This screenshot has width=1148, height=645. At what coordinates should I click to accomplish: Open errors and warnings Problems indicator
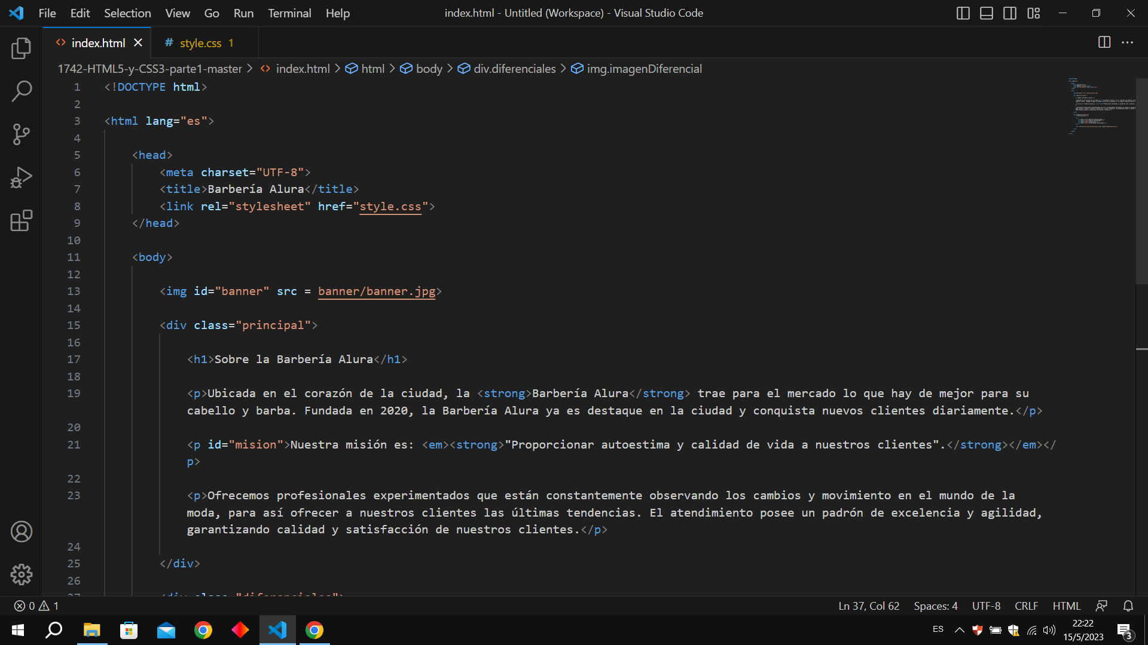coord(36,606)
